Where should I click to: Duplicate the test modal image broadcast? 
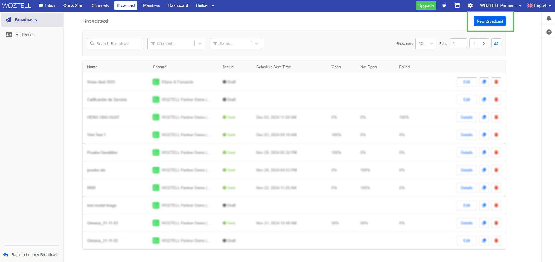click(x=484, y=205)
